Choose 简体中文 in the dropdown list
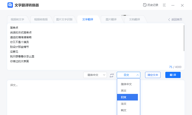 [127, 84]
